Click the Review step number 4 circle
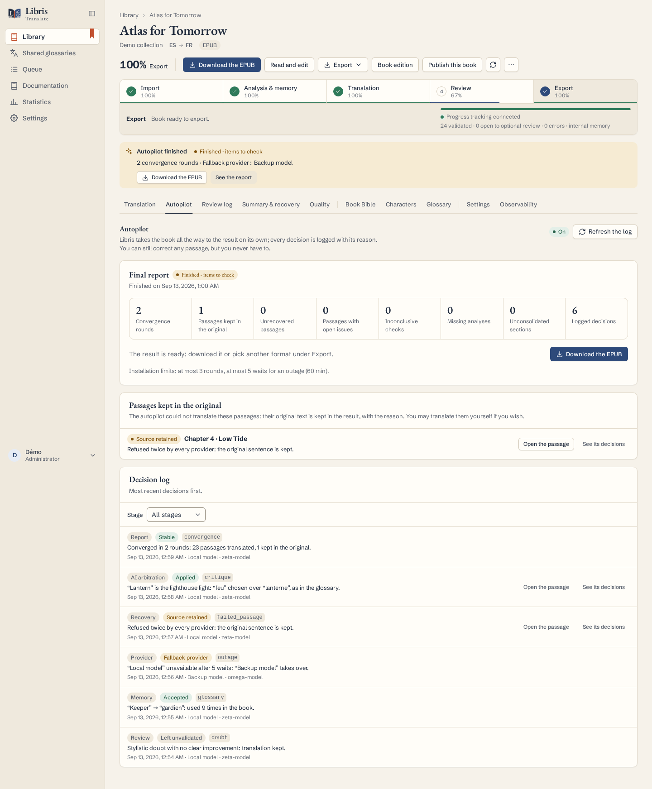This screenshot has width=652, height=789. pyautogui.click(x=441, y=91)
